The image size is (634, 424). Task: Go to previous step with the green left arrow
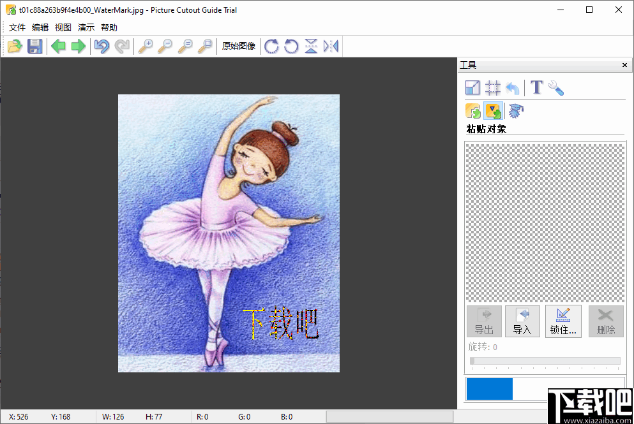pyautogui.click(x=59, y=46)
